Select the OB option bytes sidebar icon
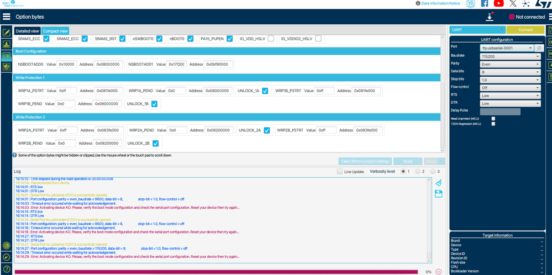Screen dimensions: 552x275 6,56
